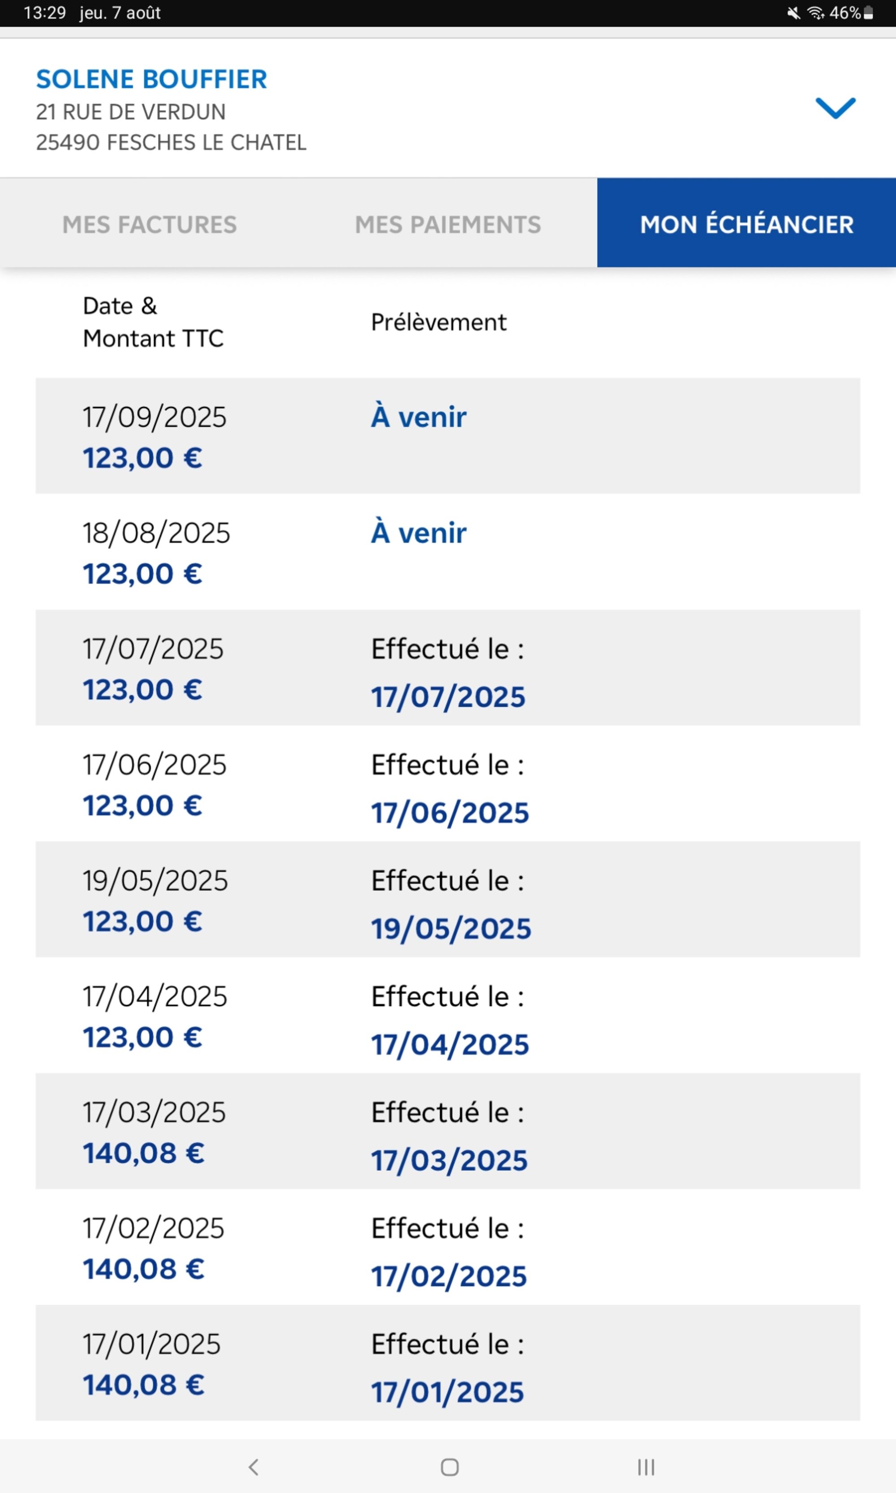The height and width of the screenshot is (1493, 896).
Task: Open the Mes Paiements tab
Action: point(448,224)
